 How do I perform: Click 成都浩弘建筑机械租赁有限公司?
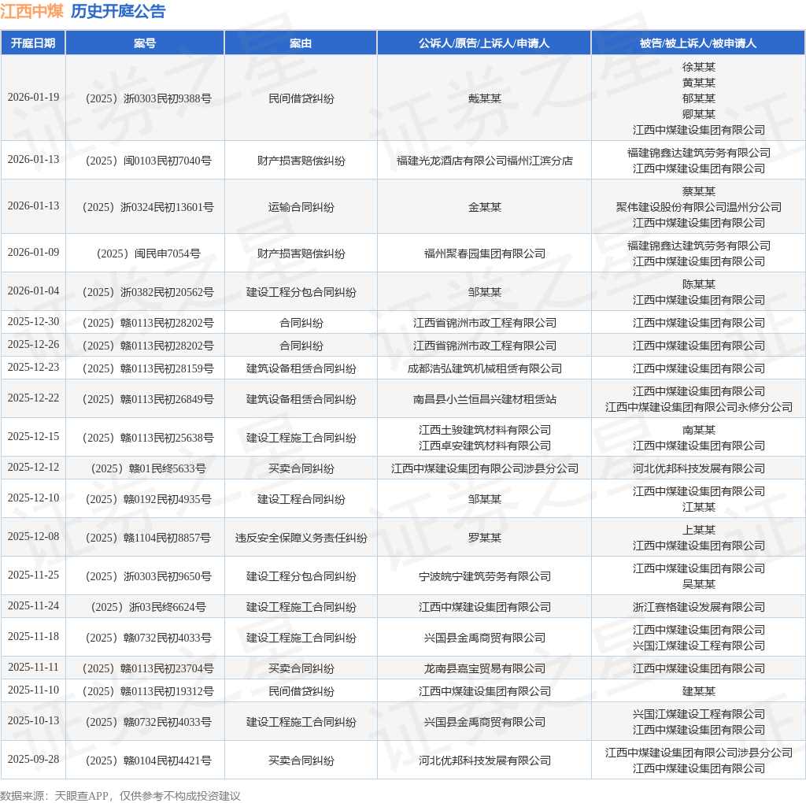484,368
